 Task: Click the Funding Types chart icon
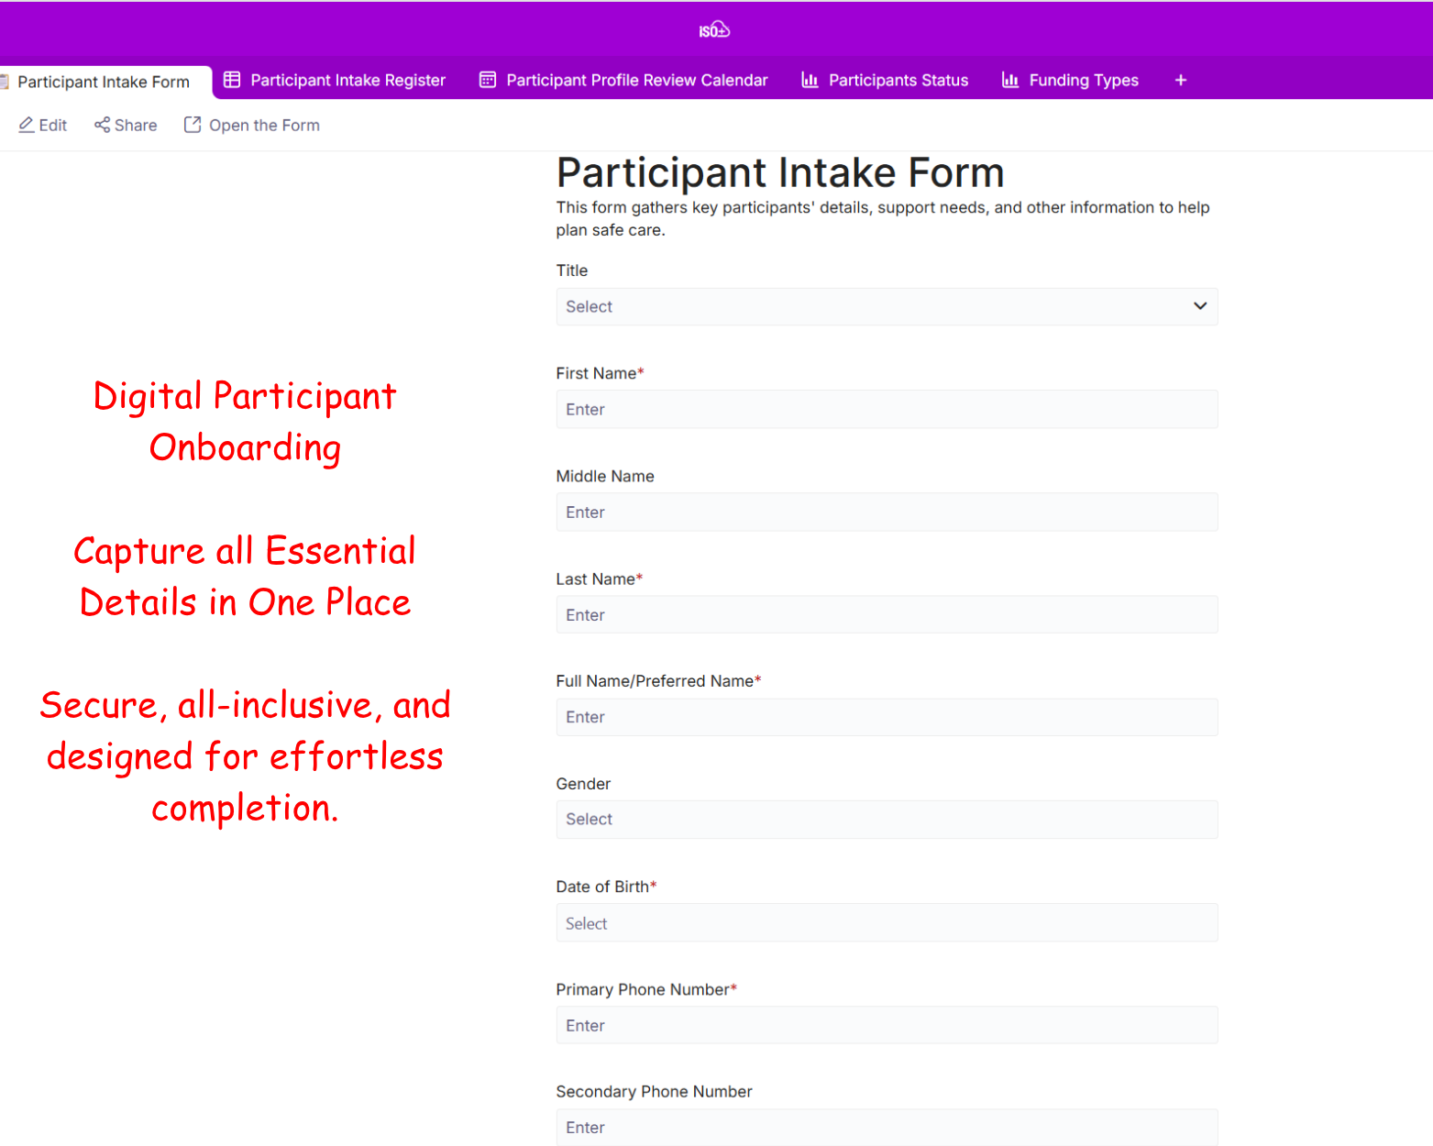pos(1010,80)
